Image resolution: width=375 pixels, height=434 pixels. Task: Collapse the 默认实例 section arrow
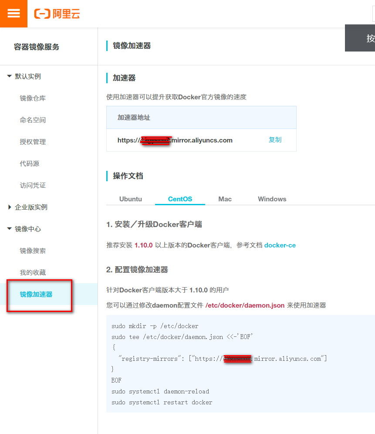10,76
